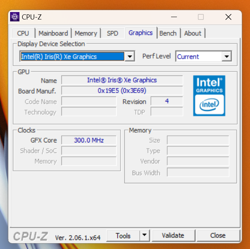This screenshot has width=250, height=249.
Task: Click the Revision value 4
Action: tap(167, 101)
